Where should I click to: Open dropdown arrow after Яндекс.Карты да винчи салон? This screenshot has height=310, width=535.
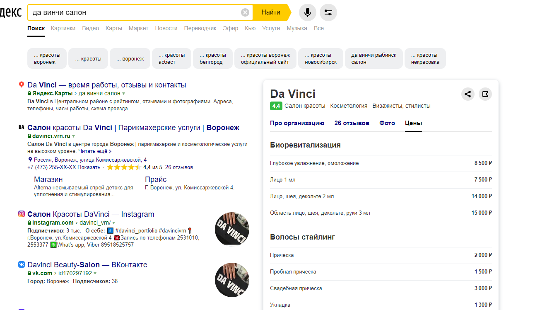coord(123,94)
